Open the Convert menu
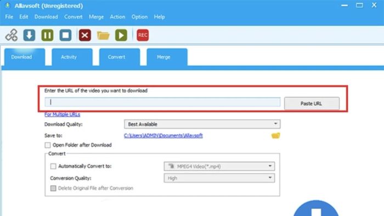The height and width of the screenshot is (216, 384). coord(73,17)
